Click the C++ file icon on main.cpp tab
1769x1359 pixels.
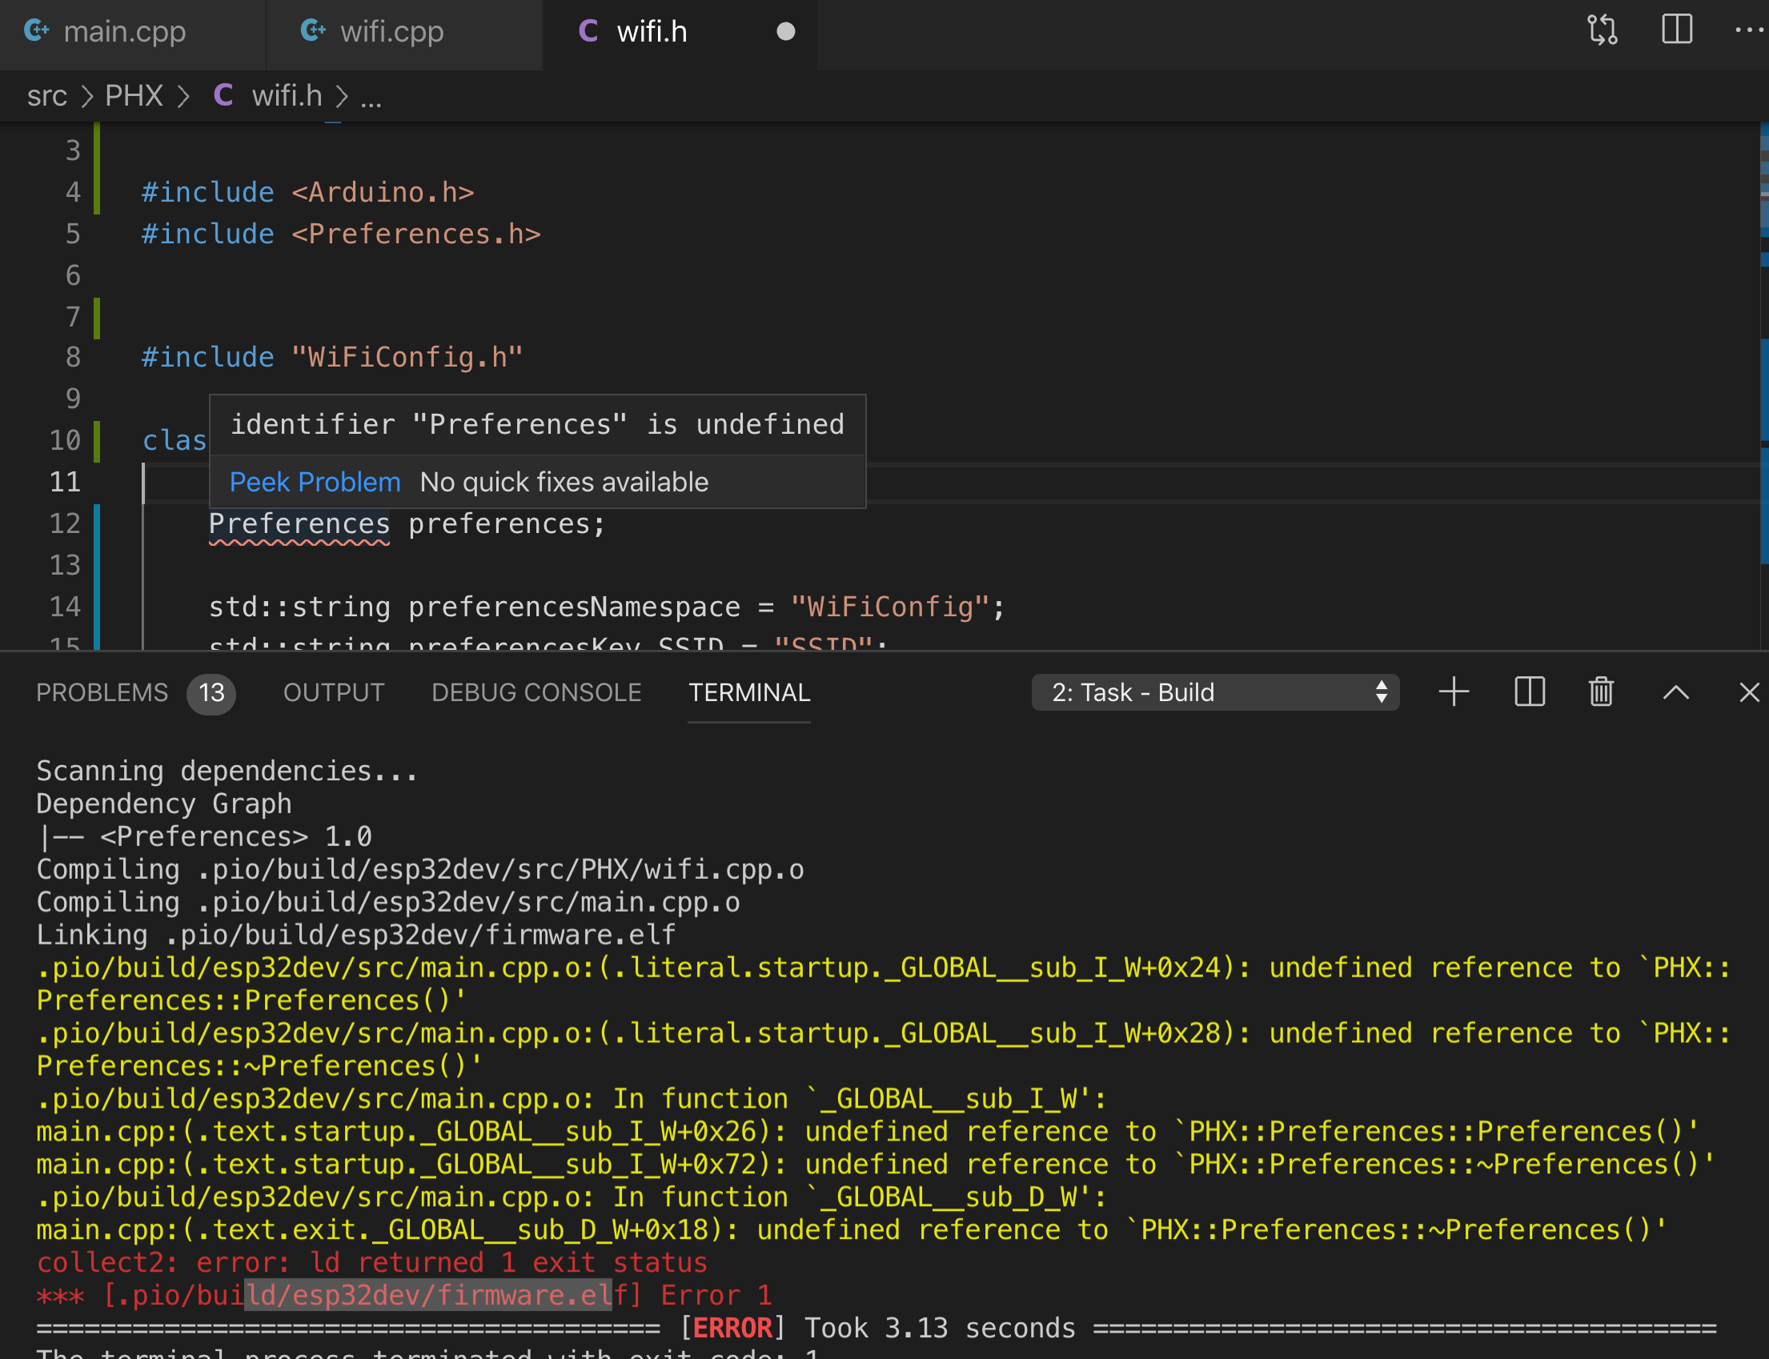36,30
